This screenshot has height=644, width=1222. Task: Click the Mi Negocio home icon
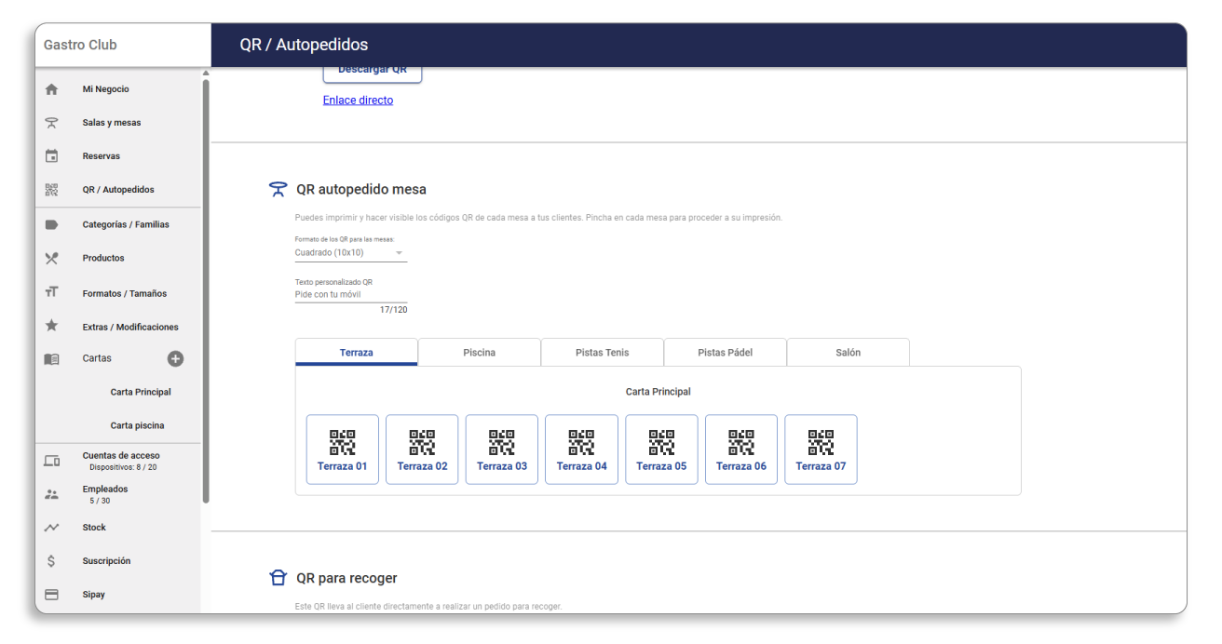[x=51, y=89]
